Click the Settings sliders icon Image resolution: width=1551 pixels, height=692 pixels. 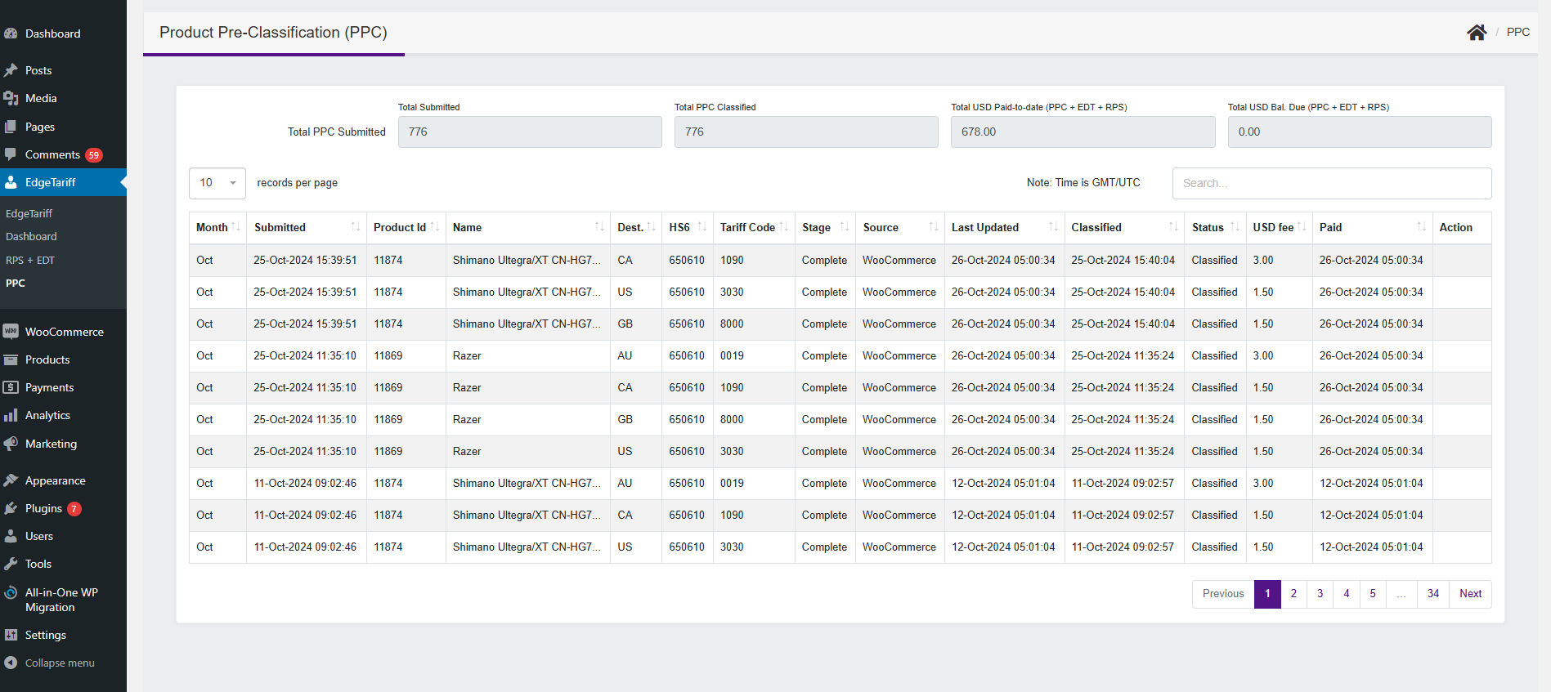point(11,635)
